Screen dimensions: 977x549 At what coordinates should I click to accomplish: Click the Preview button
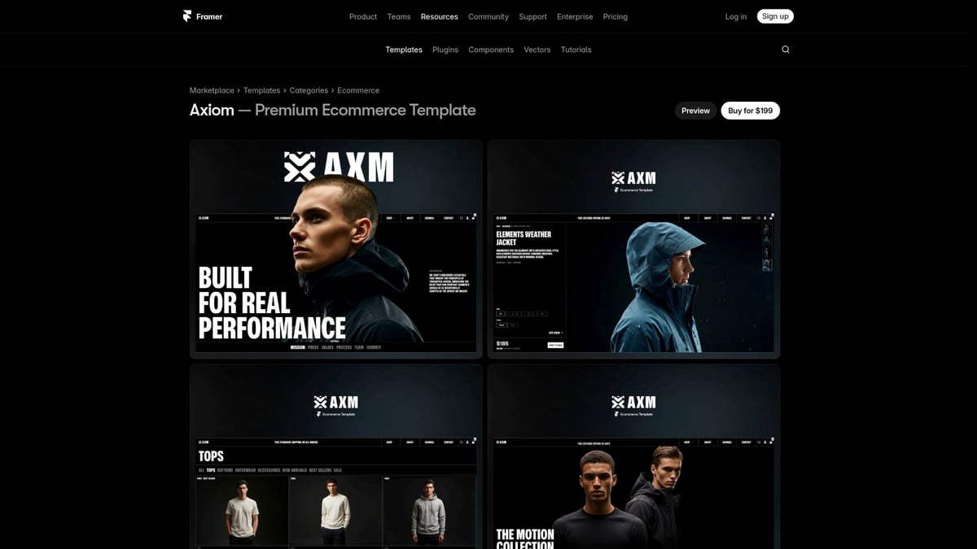pyautogui.click(x=696, y=111)
